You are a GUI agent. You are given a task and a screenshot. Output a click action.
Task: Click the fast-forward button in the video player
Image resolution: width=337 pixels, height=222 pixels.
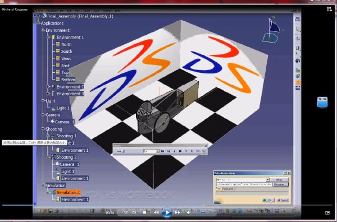pyautogui.click(x=177, y=212)
